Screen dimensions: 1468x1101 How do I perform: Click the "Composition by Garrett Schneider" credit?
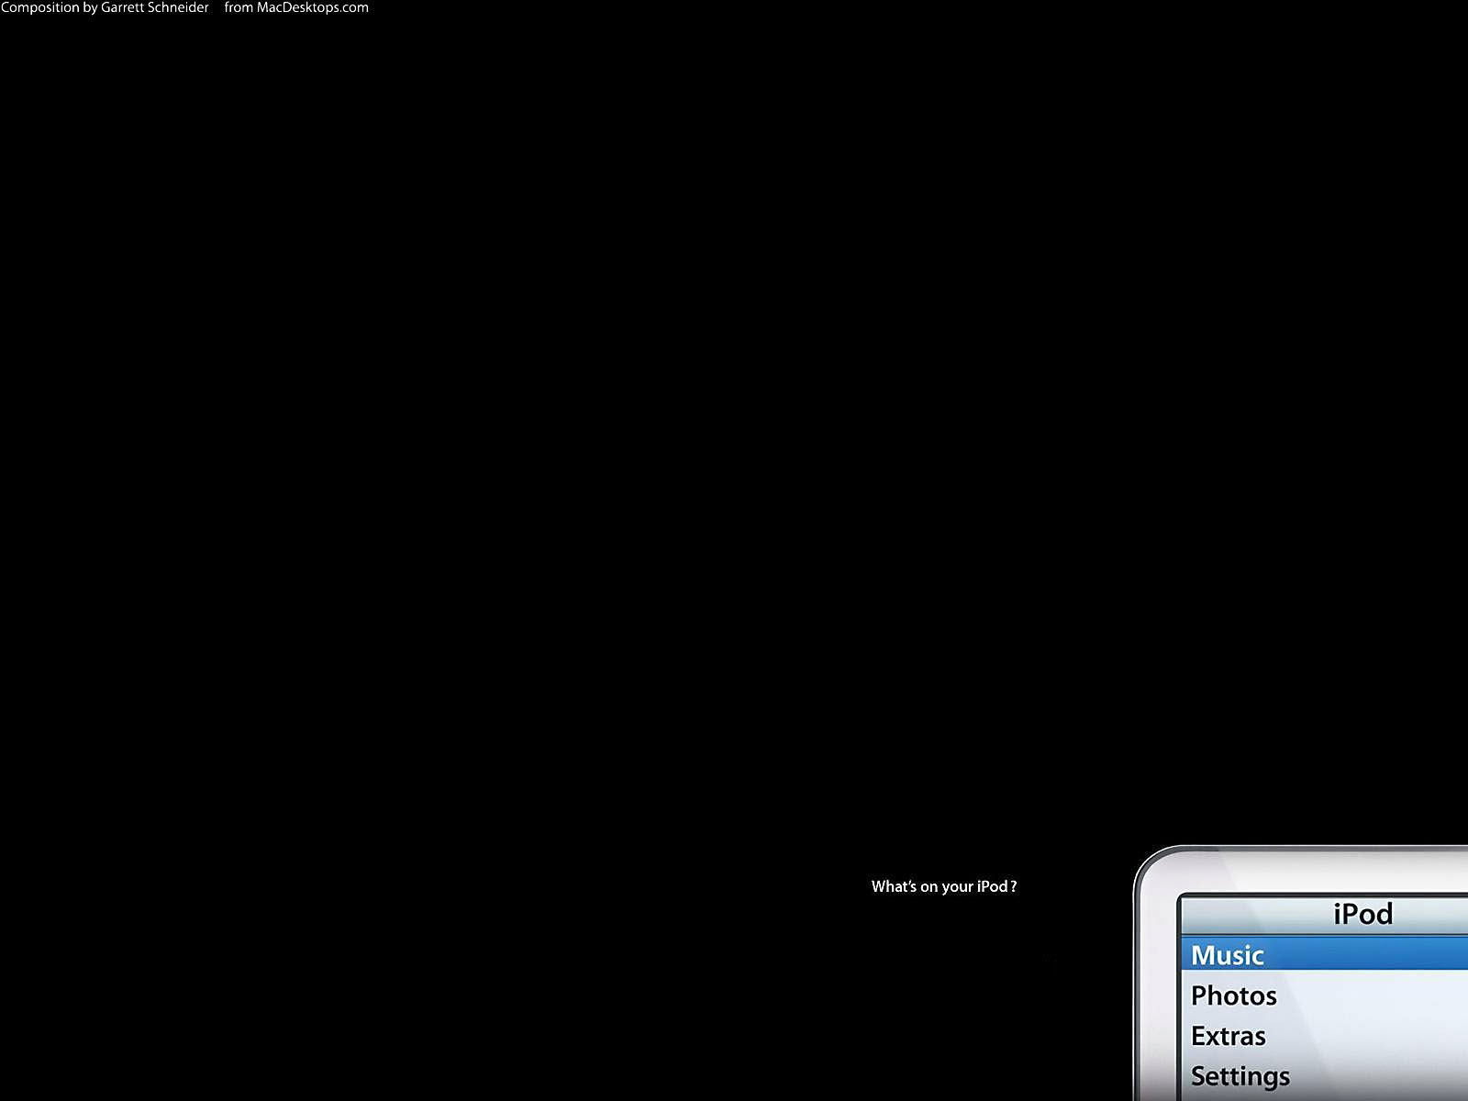pyautogui.click(x=104, y=7)
